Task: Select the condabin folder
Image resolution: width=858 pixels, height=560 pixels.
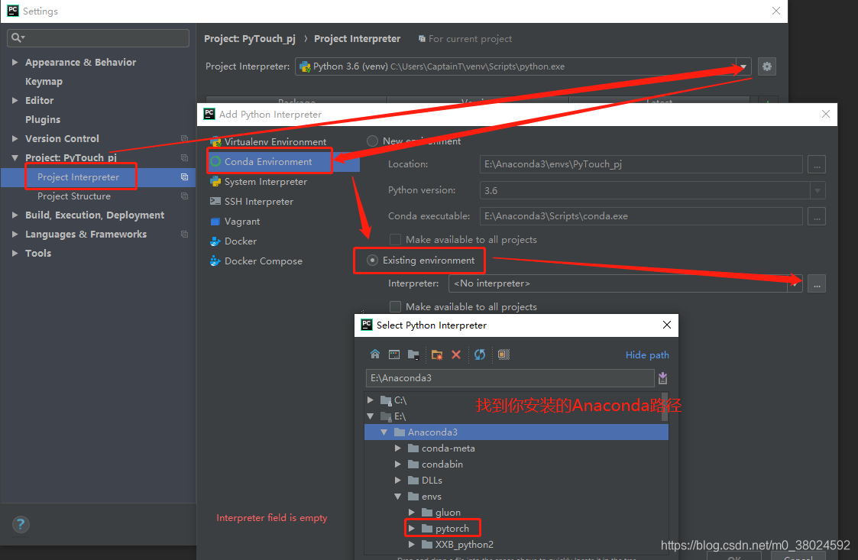Action: click(x=442, y=465)
